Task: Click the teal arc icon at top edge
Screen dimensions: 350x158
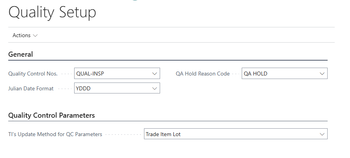Action: click(135, 1)
